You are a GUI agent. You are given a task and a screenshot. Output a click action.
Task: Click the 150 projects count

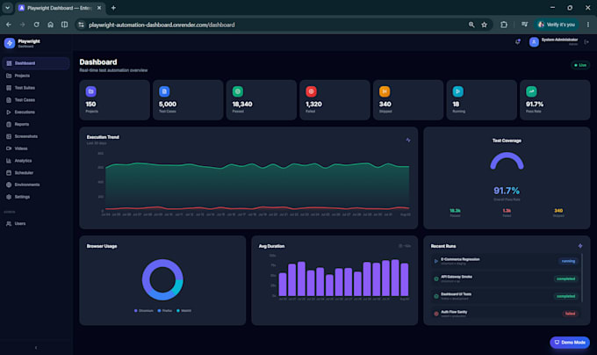pos(90,104)
